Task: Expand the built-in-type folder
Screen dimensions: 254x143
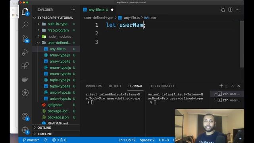Action: point(57,24)
